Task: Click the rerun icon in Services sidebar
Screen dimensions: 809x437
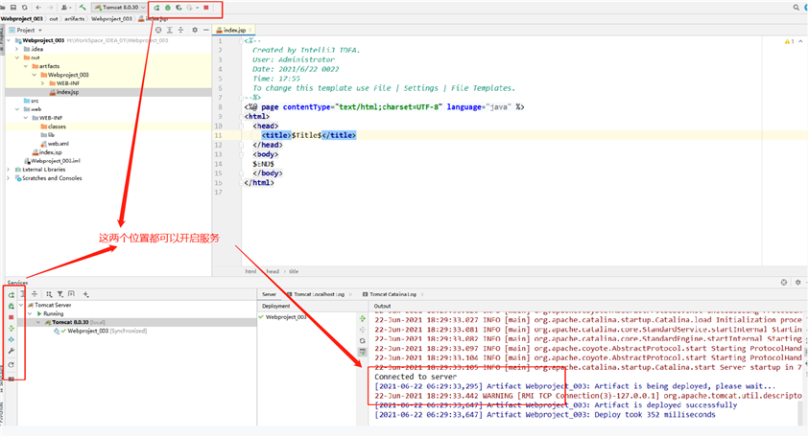Action: tap(11, 295)
